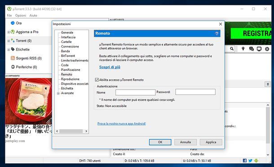Image resolution: width=274 pixels, height=167 pixels.
Task: Select Connessione in settings tree
Action: pos(70,47)
